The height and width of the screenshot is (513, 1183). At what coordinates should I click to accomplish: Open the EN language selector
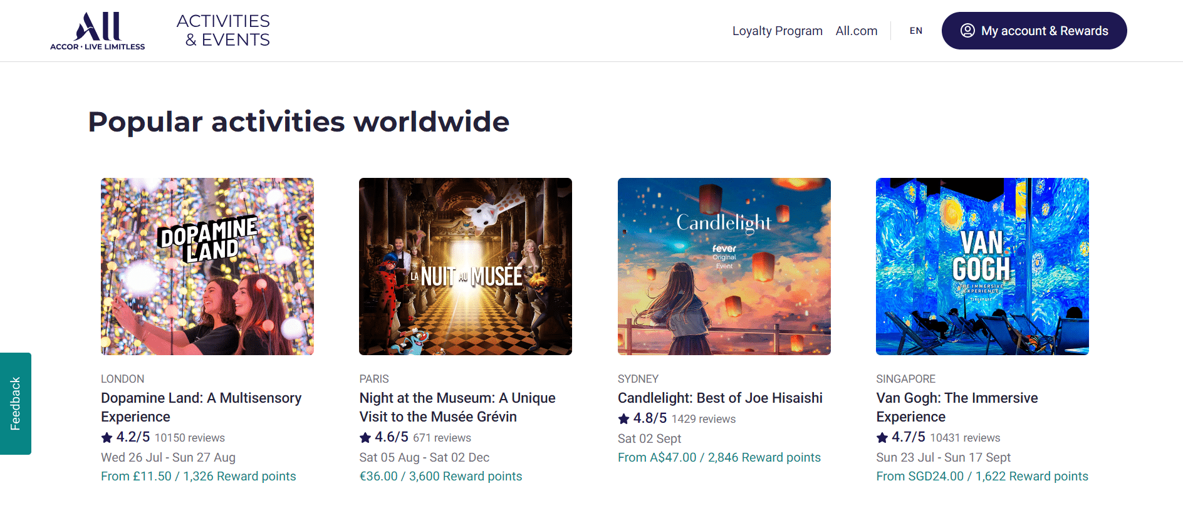pyautogui.click(x=915, y=31)
